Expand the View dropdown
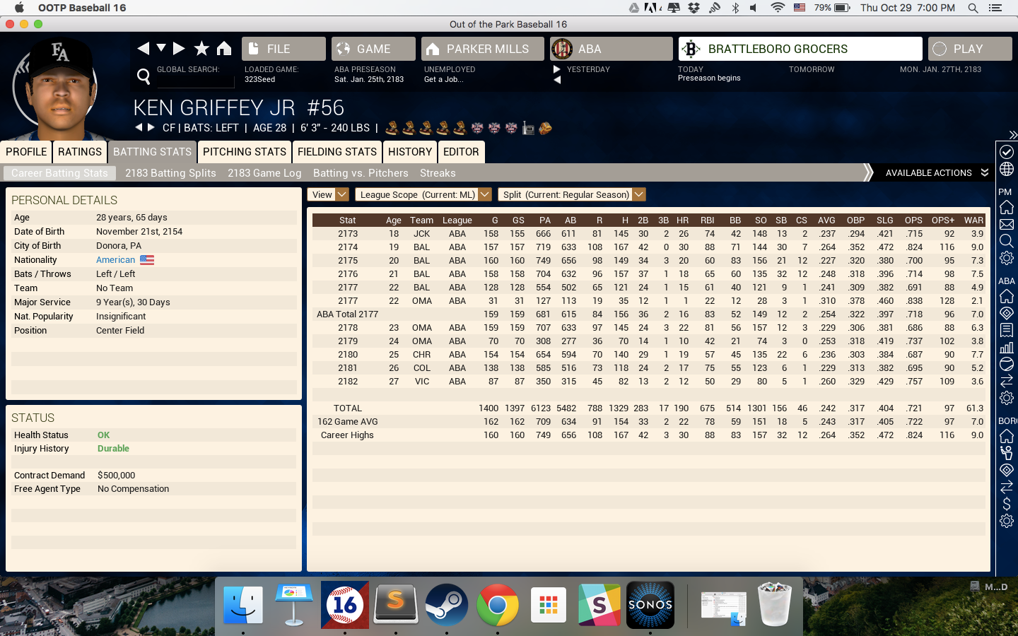 [x=328, y=194]
